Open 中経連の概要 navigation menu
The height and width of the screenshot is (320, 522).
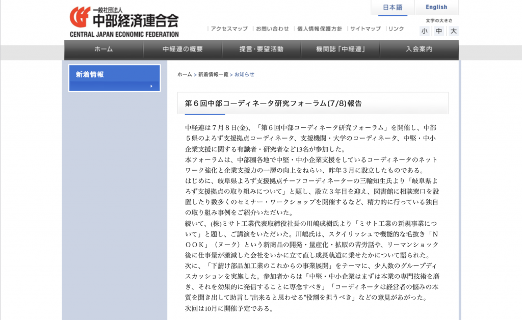[182, 49]
